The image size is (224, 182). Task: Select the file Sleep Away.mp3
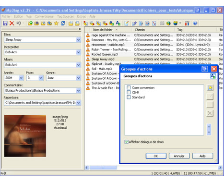click(x=103, y=59)
